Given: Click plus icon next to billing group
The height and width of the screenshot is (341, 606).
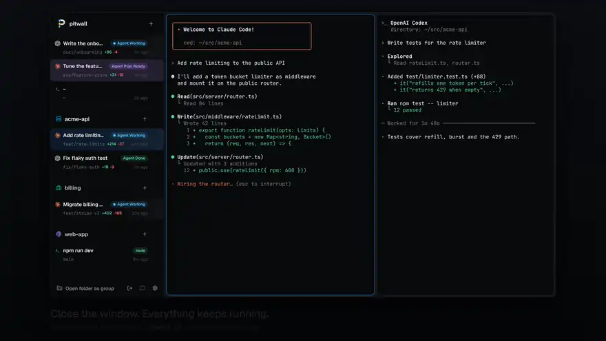Looking at the screenshot, I should pyautogui.click(x=145, y=188).
